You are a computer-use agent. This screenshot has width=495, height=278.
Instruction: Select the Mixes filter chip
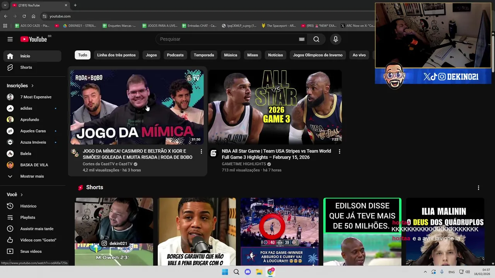coord(253,55)
